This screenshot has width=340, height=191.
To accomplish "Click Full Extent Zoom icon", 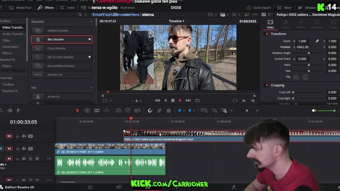I will click(x=204, y=111).
